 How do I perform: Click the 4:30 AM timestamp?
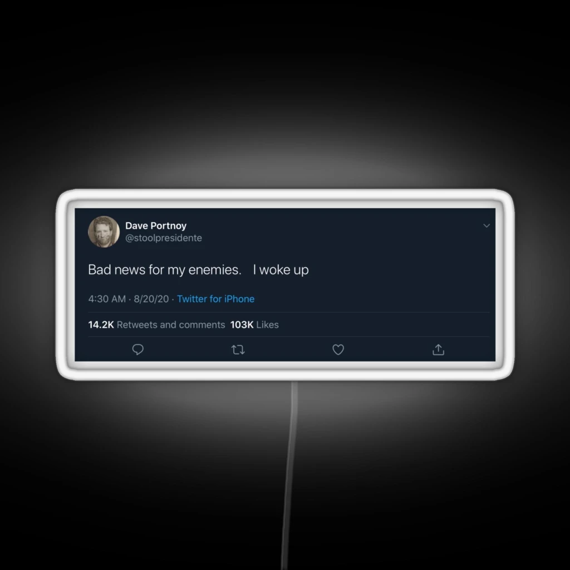point(107,299)
